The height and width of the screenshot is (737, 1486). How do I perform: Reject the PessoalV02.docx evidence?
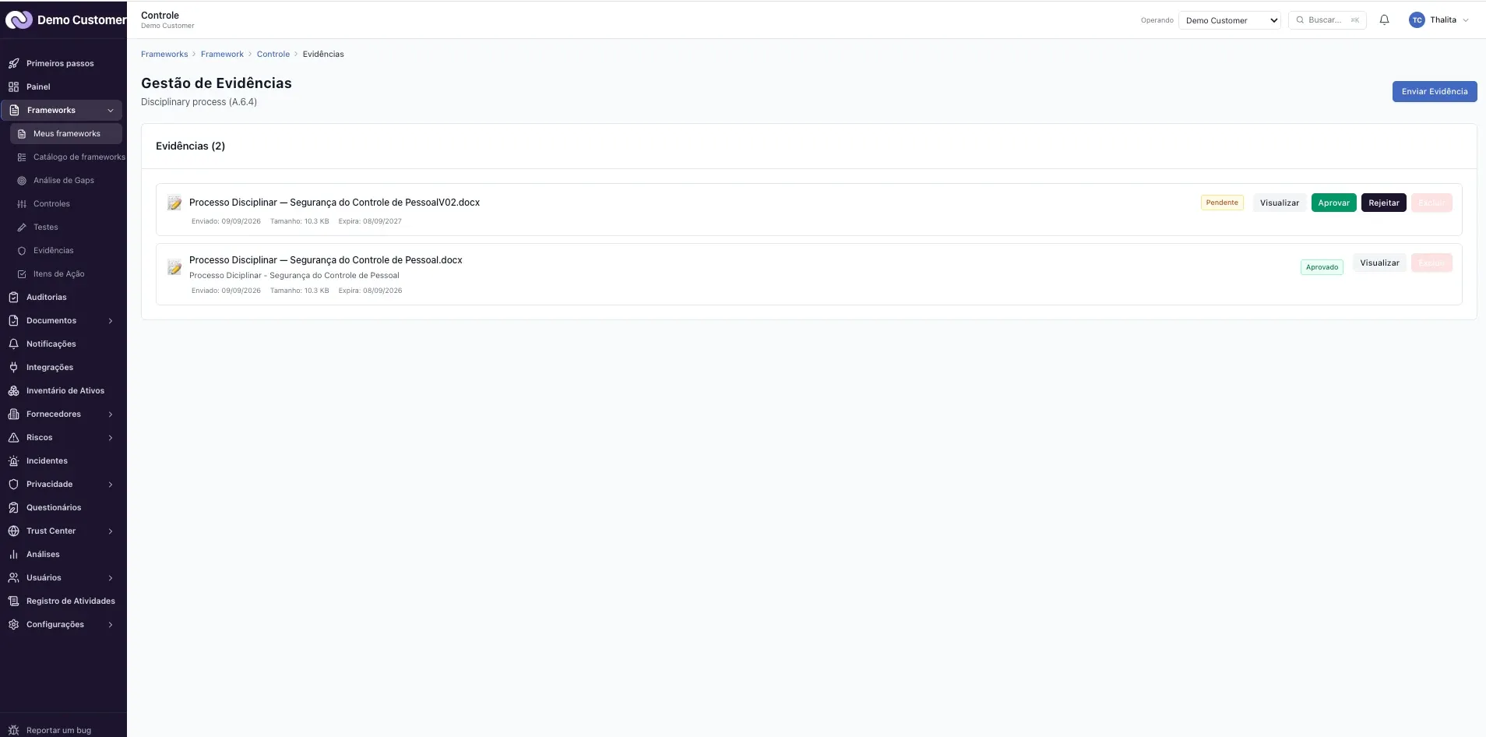tap(1383, 203)
